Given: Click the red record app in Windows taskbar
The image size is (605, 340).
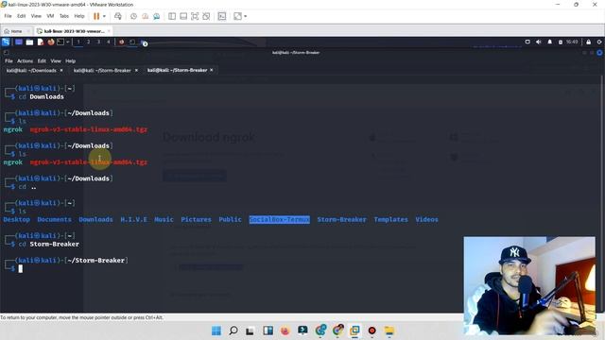Looking at the screenshot, I should (x=372, y=331).
